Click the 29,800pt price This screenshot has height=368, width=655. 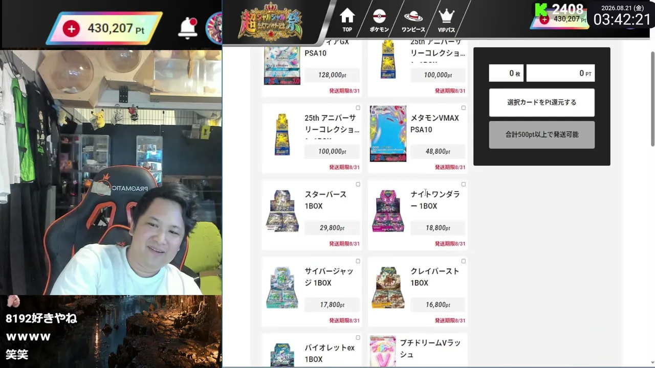[332, 228]
